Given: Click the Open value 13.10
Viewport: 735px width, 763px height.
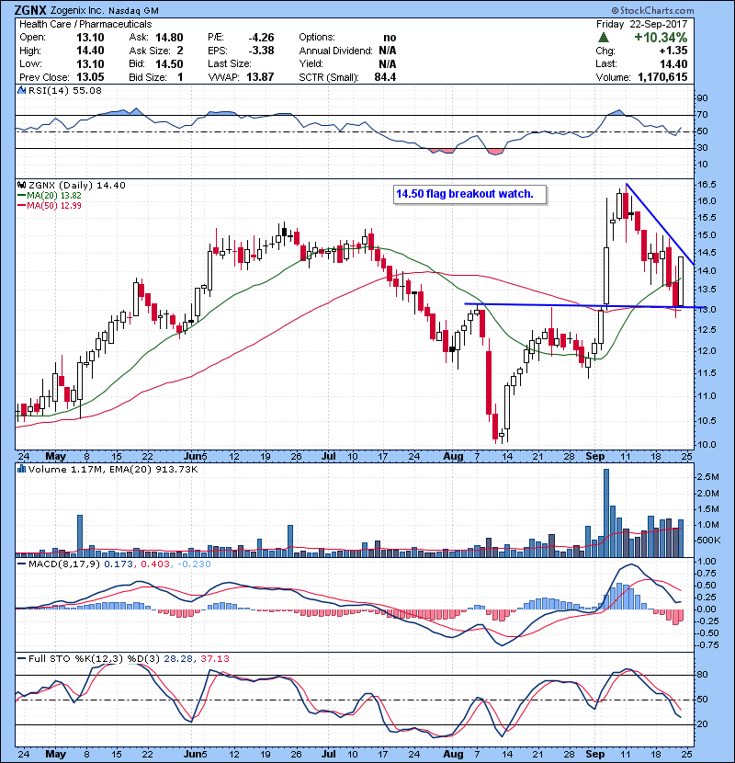Looking at the screenshot, I should 90,38.
